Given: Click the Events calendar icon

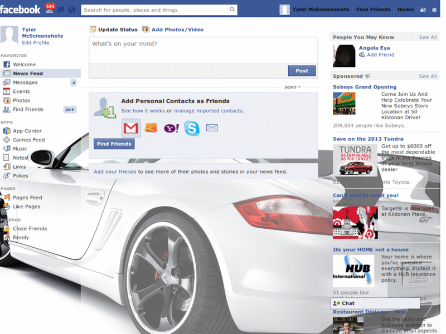Looking at the screenshot, I should [7, 91].
